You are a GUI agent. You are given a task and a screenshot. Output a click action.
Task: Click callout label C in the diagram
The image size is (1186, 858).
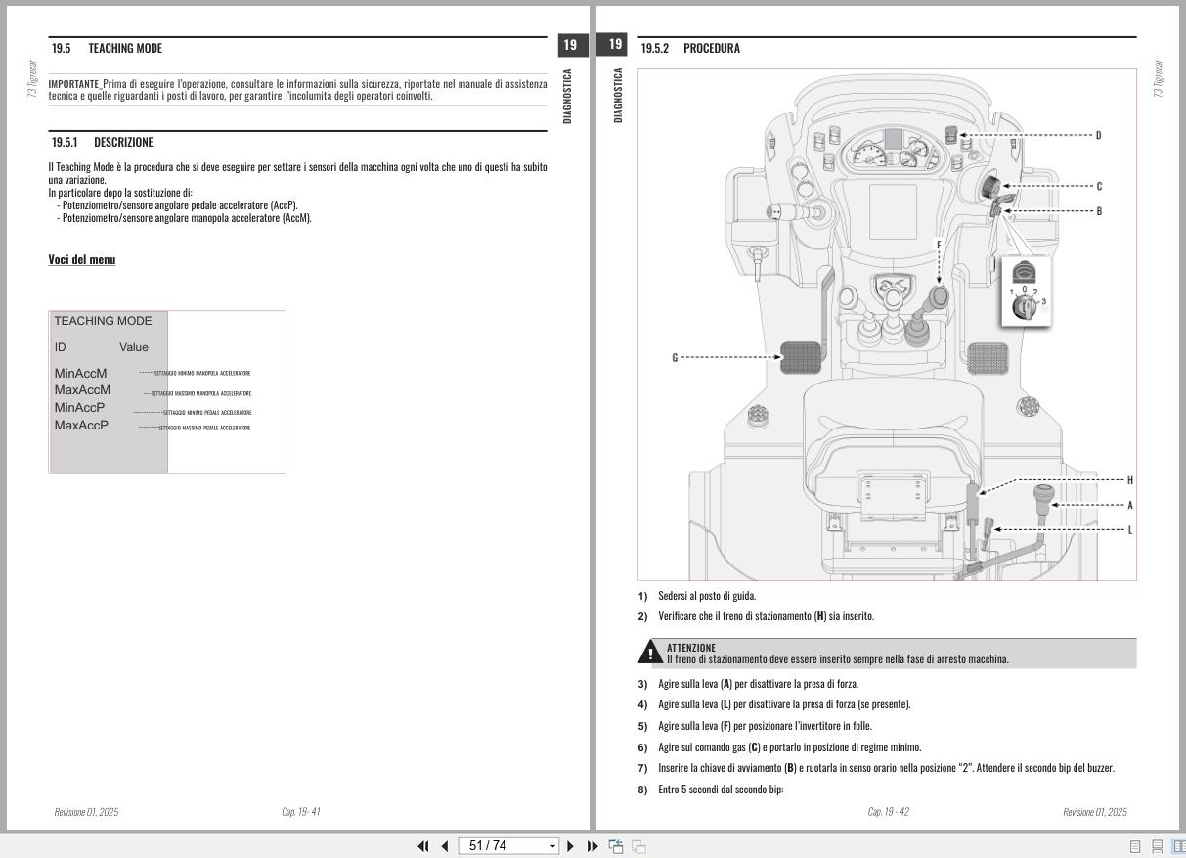[1099, 186]
